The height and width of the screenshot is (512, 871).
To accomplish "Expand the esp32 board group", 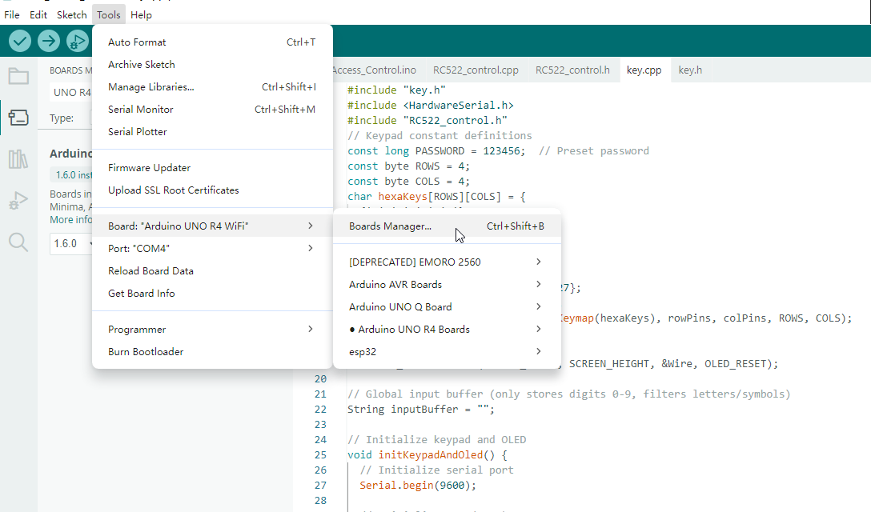I will click(447, 351).
